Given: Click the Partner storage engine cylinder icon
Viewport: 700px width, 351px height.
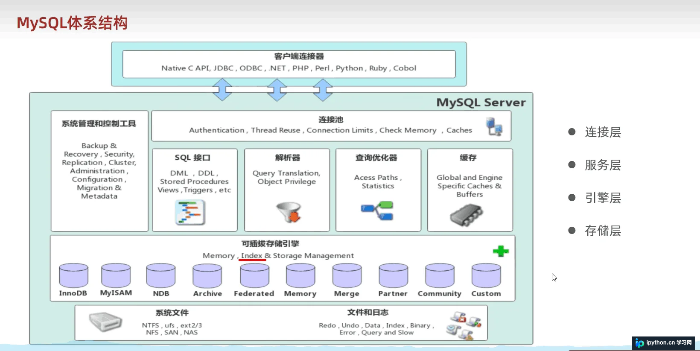Looking at the screenshot, I should [x=394, y=275].
